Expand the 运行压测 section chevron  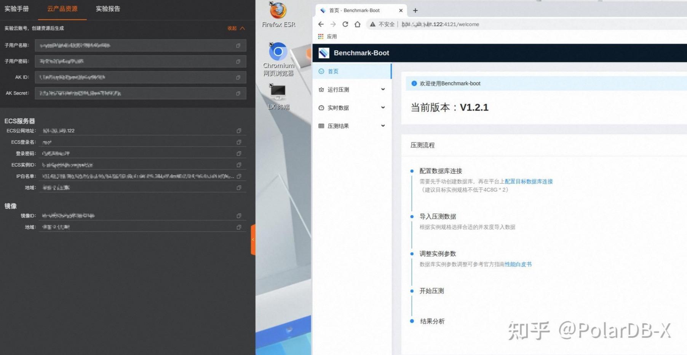coord(383,89)
